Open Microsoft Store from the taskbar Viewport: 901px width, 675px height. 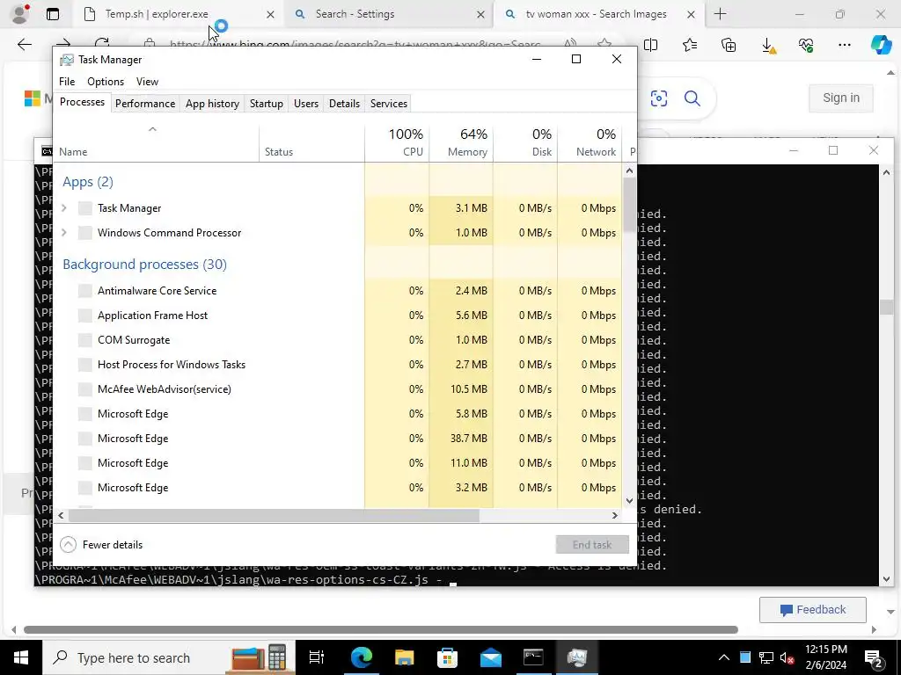click(448, 657)
